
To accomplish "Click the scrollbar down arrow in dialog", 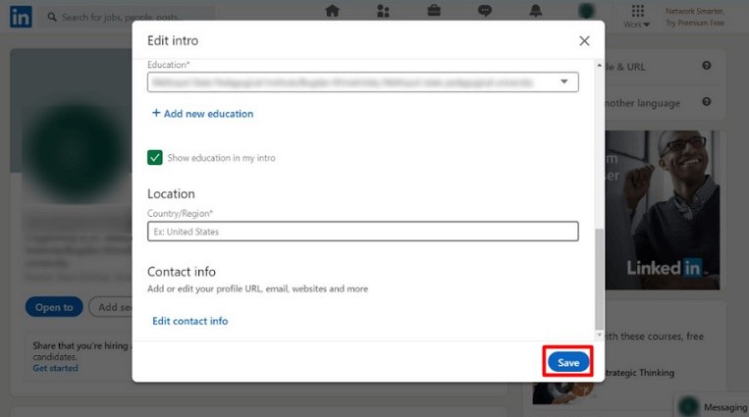I will click(x=599, y=336).
